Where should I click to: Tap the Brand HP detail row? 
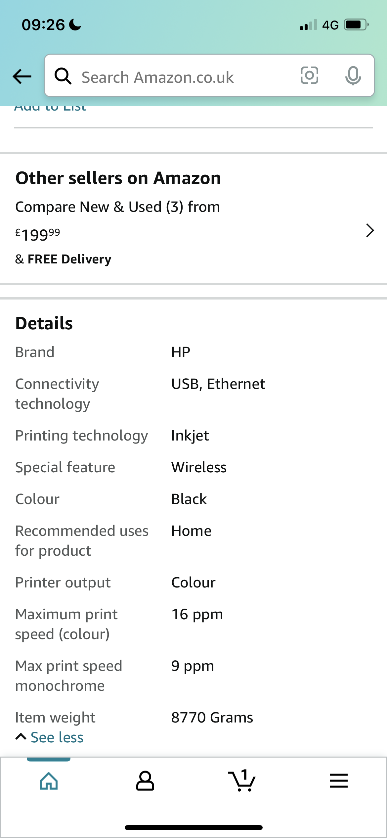(193, 352)
